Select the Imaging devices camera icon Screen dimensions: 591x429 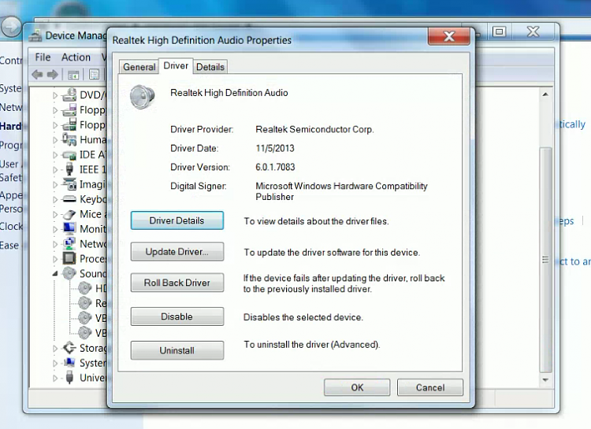[x=69, y=184]
